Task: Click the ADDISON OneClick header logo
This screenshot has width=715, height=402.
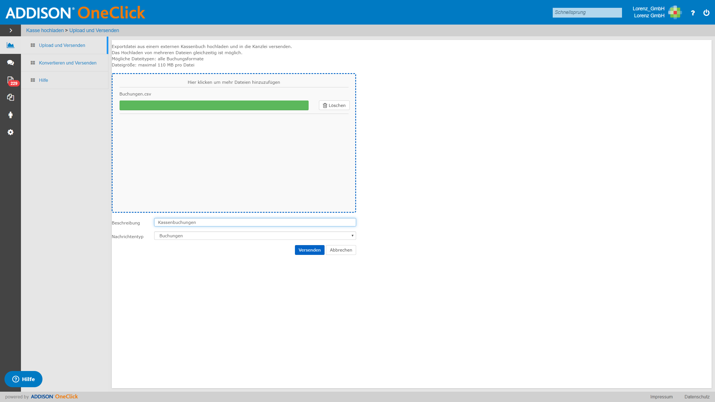Action: coord(75,13)
